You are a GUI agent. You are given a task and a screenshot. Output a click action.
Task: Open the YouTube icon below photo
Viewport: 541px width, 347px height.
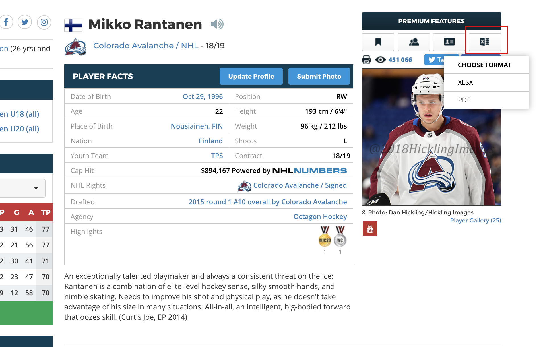coord(370,228)
